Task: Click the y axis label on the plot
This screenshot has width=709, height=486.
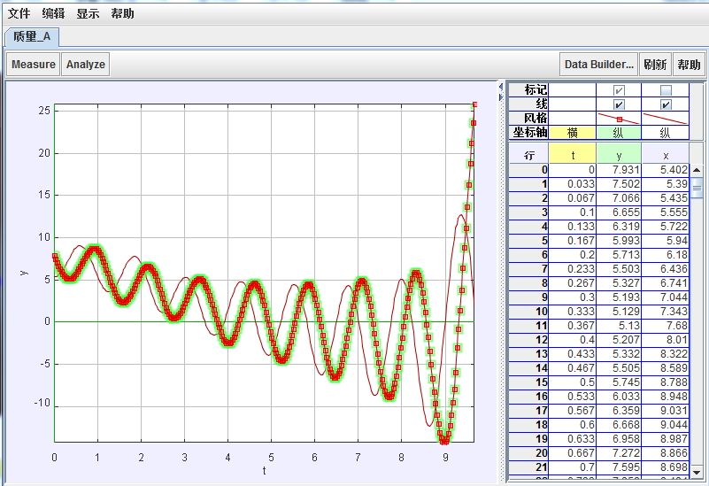Action: coord(24,273)
